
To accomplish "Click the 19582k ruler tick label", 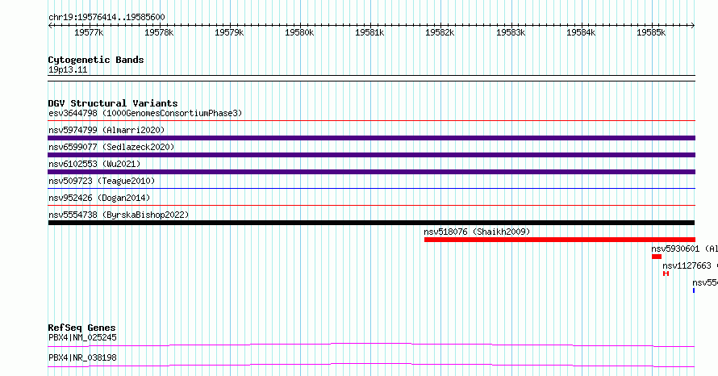I will (x=440, y=32).
